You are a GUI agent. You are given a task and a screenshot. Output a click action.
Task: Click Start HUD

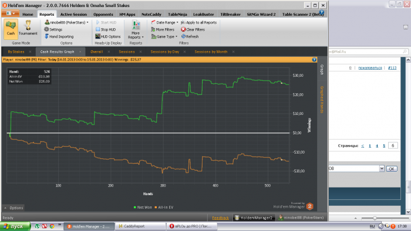[106, 22]
